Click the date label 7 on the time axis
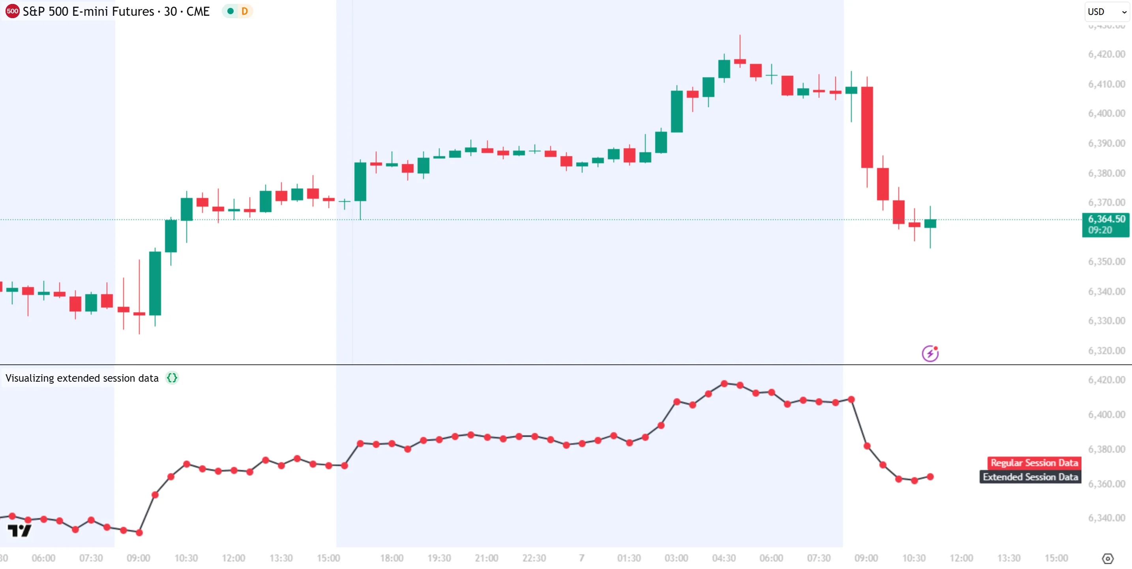Viewport: 1132px width, 569px height. [x=581, y=558]
